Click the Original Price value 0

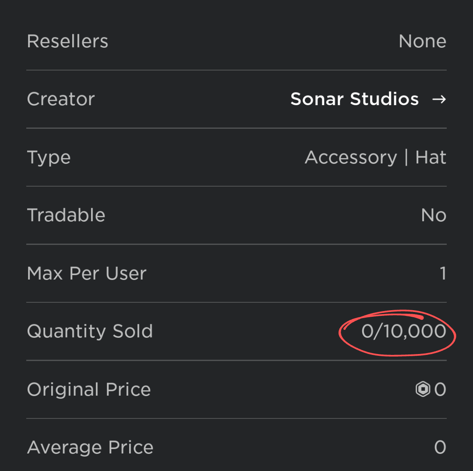(x=440, y=390)
